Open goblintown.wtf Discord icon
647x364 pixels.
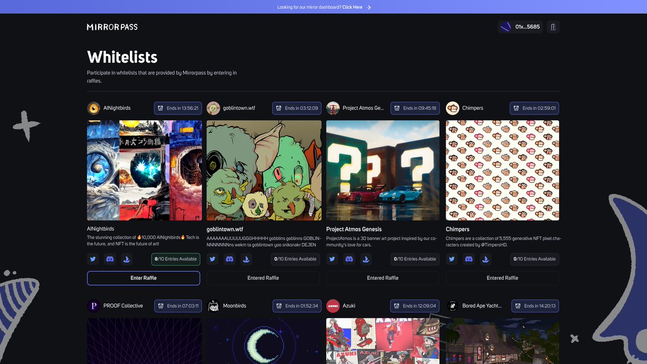(230, 259)
